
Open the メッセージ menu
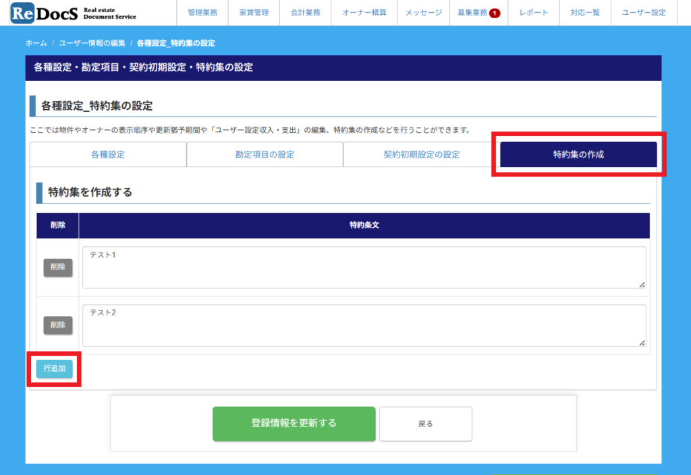pyautogui.click(x=424, y=13)
